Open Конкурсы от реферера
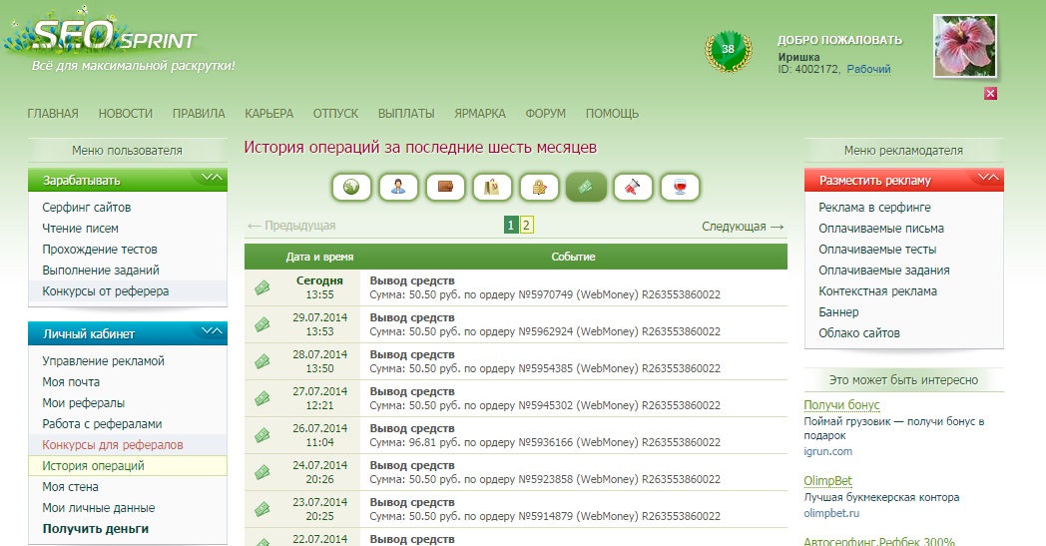 pyautogui.click(x=106, y=291)
